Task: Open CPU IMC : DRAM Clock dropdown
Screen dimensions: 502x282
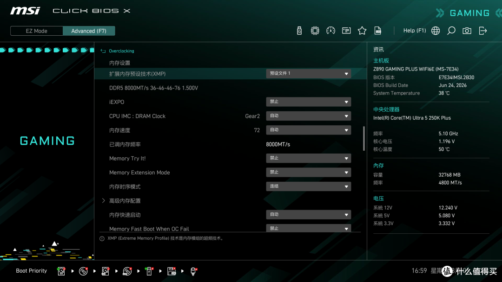Action: 308,116
